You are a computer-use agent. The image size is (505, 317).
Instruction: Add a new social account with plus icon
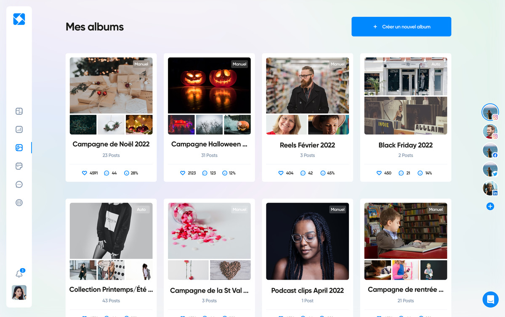coord(490,206)
